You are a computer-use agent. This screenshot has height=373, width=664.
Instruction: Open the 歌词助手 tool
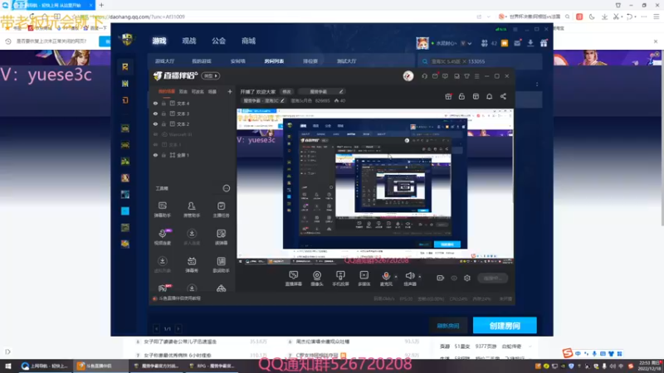tap(221, 264)
